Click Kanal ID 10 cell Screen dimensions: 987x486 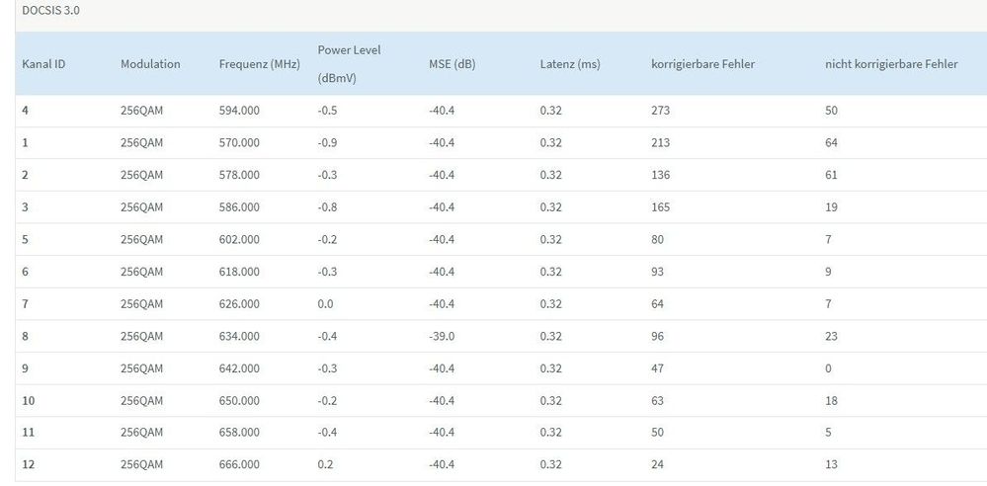[x=29, y=400]
